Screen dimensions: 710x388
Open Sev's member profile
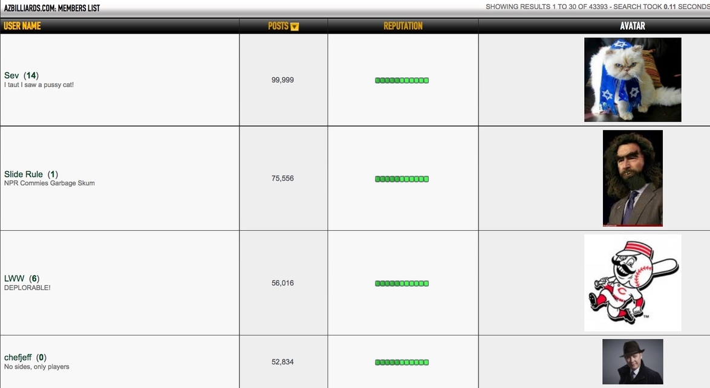point(11,76)
